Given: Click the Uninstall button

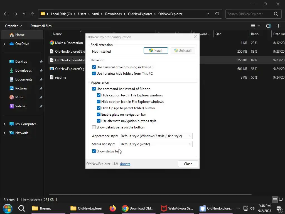Looking at the screenshot, I should click(183, 51).
